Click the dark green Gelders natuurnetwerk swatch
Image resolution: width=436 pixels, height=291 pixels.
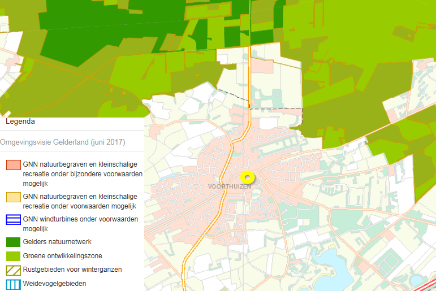click(x=14, y=242)
